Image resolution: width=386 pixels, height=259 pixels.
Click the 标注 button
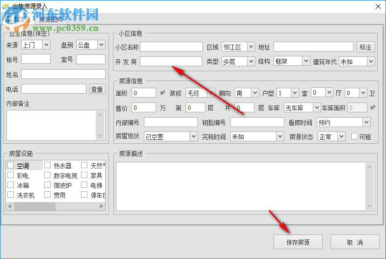click(x=365, y=47)
